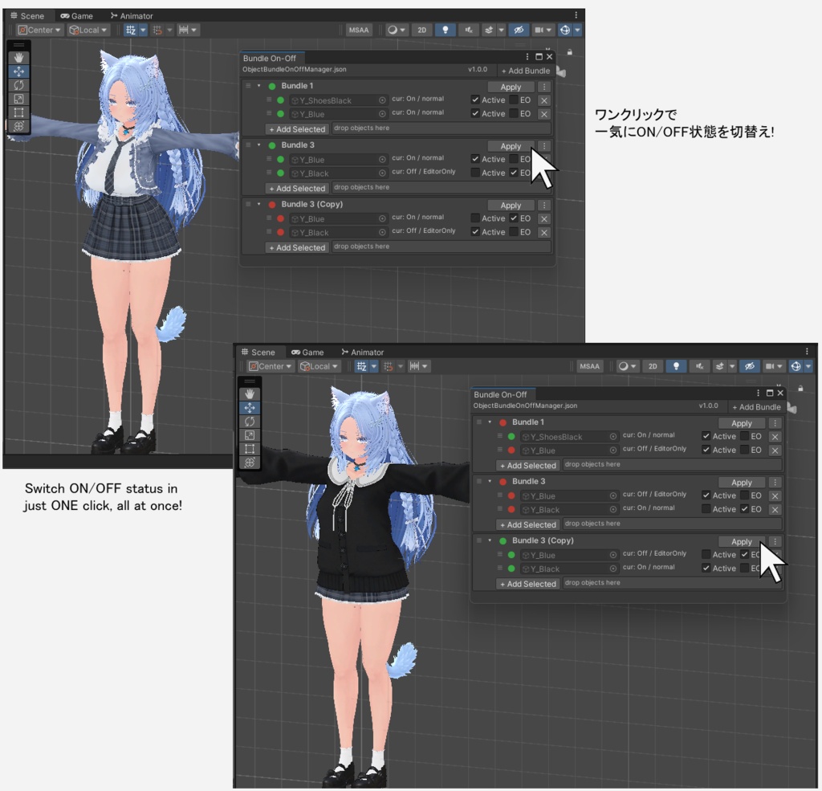Apply Bundle 3 (Copy) in upper window
Screen dimensions: 822x791
point(511,205)
